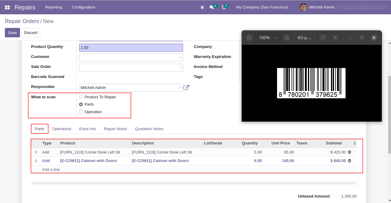Zoom in in the image viewer
This screenshot has height=203, width=391.
(287, 38)
